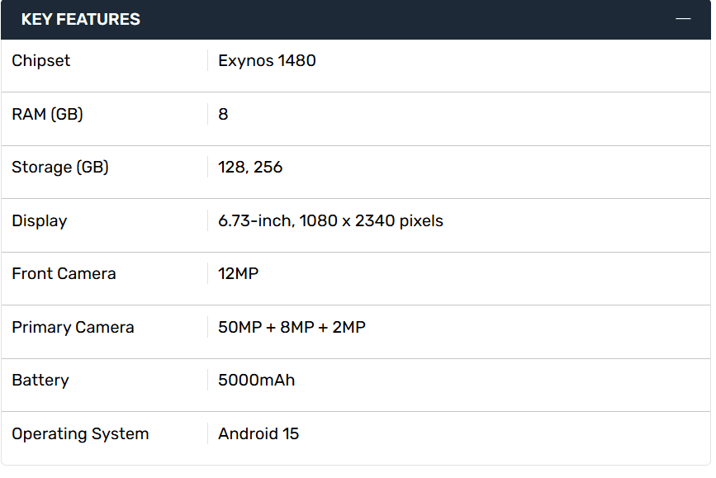Click the 50MP + 8MP + 2MP value
The height and width of the screenshot is (478, 716).
[x=292, y=328]
